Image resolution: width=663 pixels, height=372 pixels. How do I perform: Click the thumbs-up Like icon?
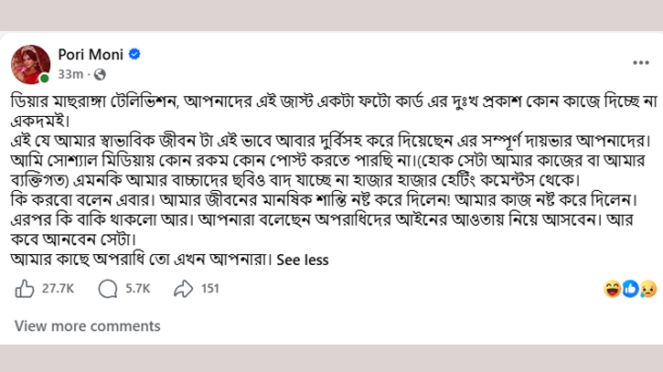(x=25, y=289)
